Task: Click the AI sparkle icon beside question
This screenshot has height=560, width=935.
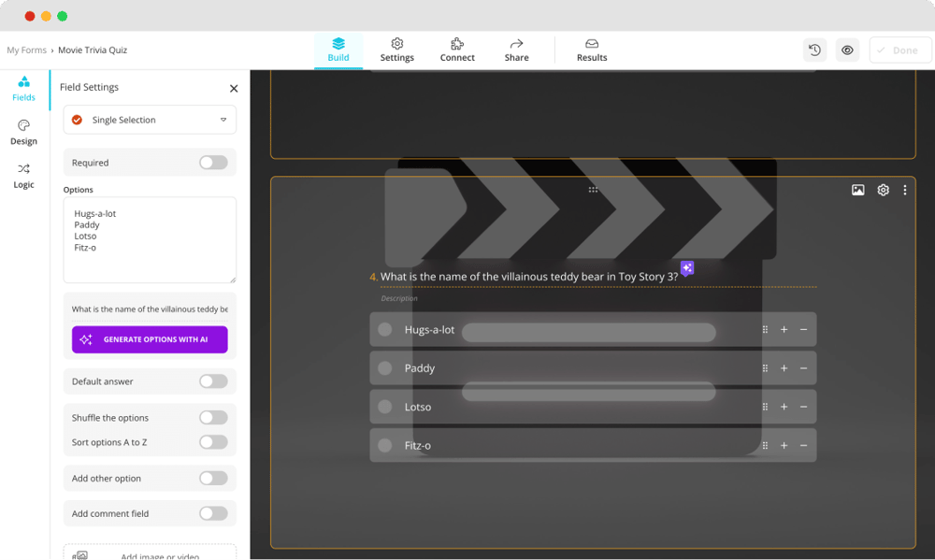Action: [x=687, y=268]
